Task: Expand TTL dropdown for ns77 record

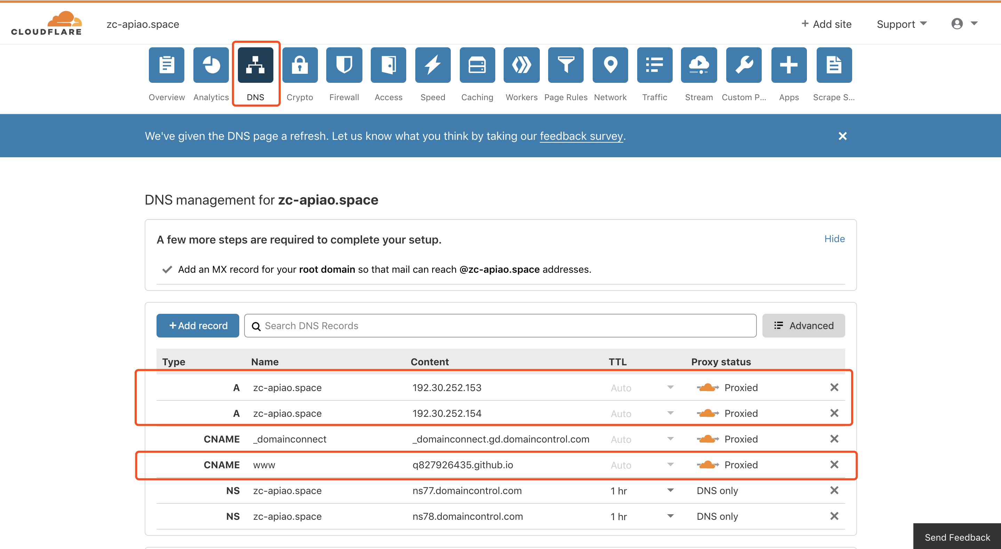Action: 670,490
